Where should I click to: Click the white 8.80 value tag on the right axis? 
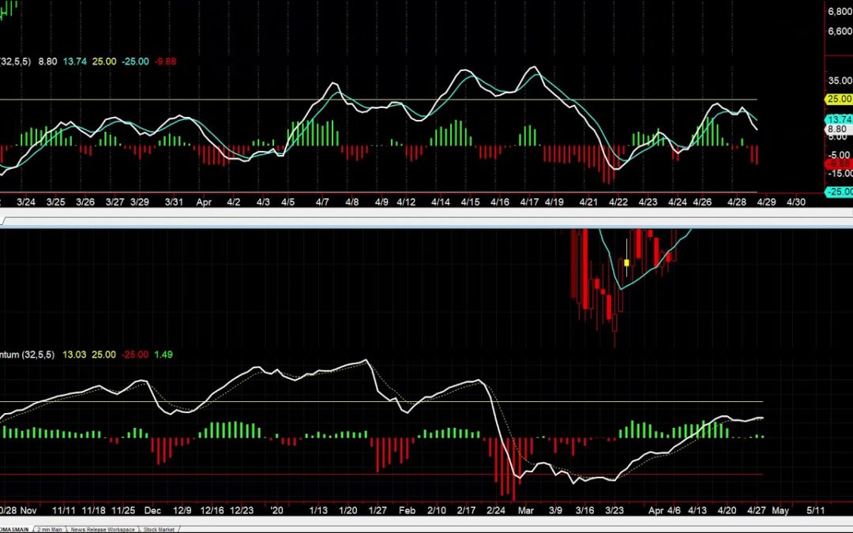pos(839,129)
